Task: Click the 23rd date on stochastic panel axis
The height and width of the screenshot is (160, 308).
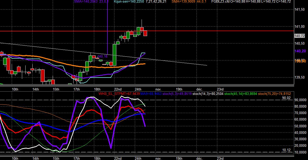Action: pos(220,158)
